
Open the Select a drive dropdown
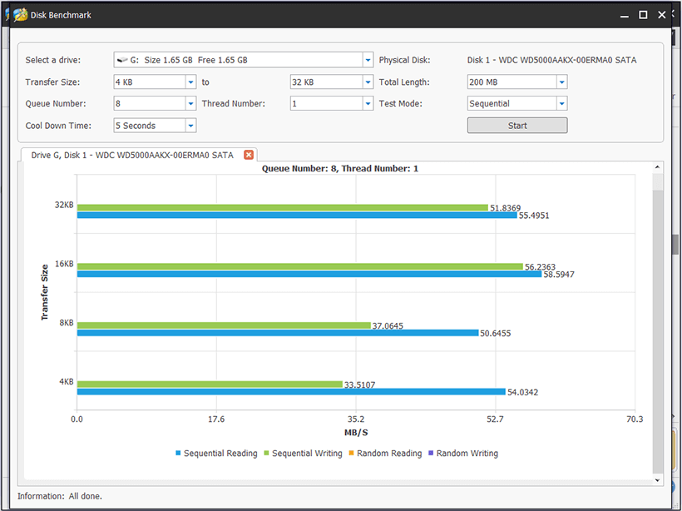(x=368, y=60)
